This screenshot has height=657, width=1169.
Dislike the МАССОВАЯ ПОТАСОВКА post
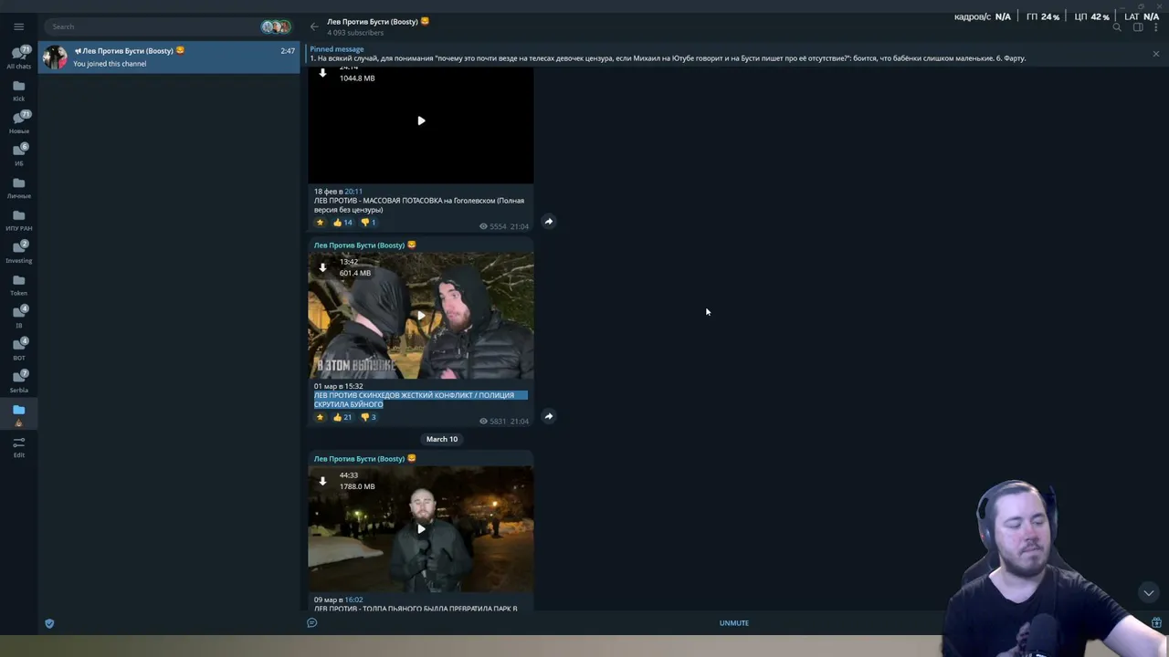pyautogui.click(x=368, y=222)
